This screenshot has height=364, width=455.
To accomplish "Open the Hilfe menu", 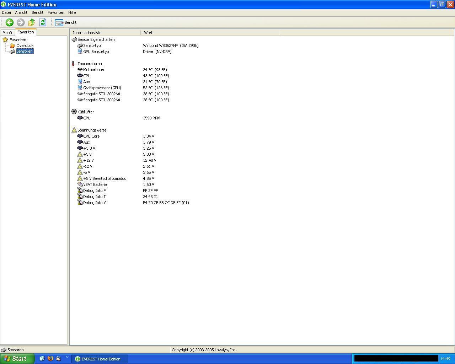I will click(x=72, y=12).
